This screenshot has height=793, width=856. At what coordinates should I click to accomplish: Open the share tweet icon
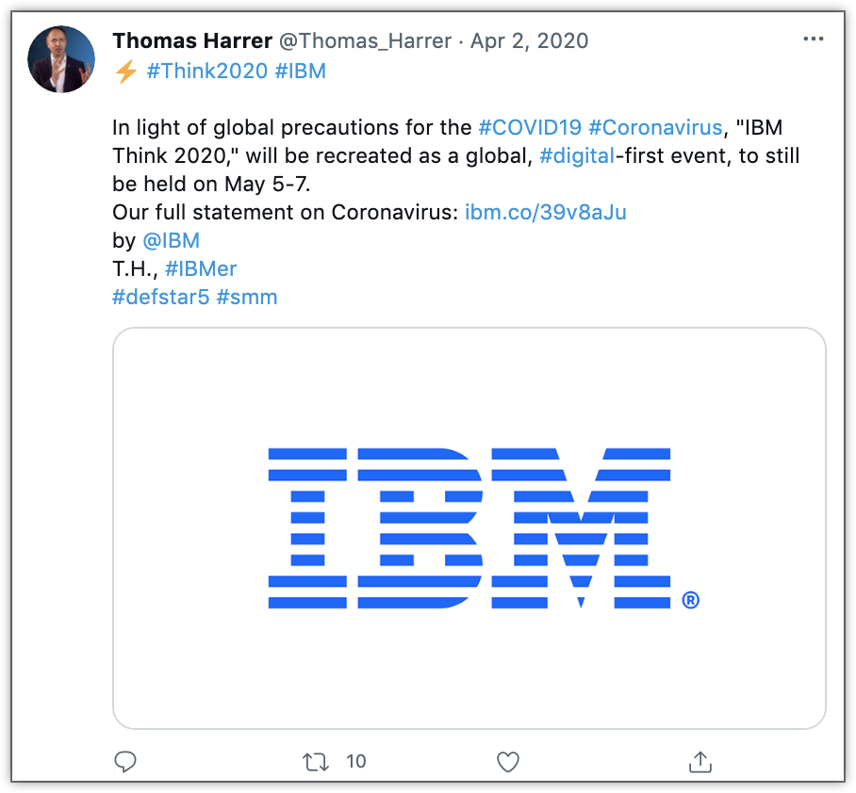point(700,761)
